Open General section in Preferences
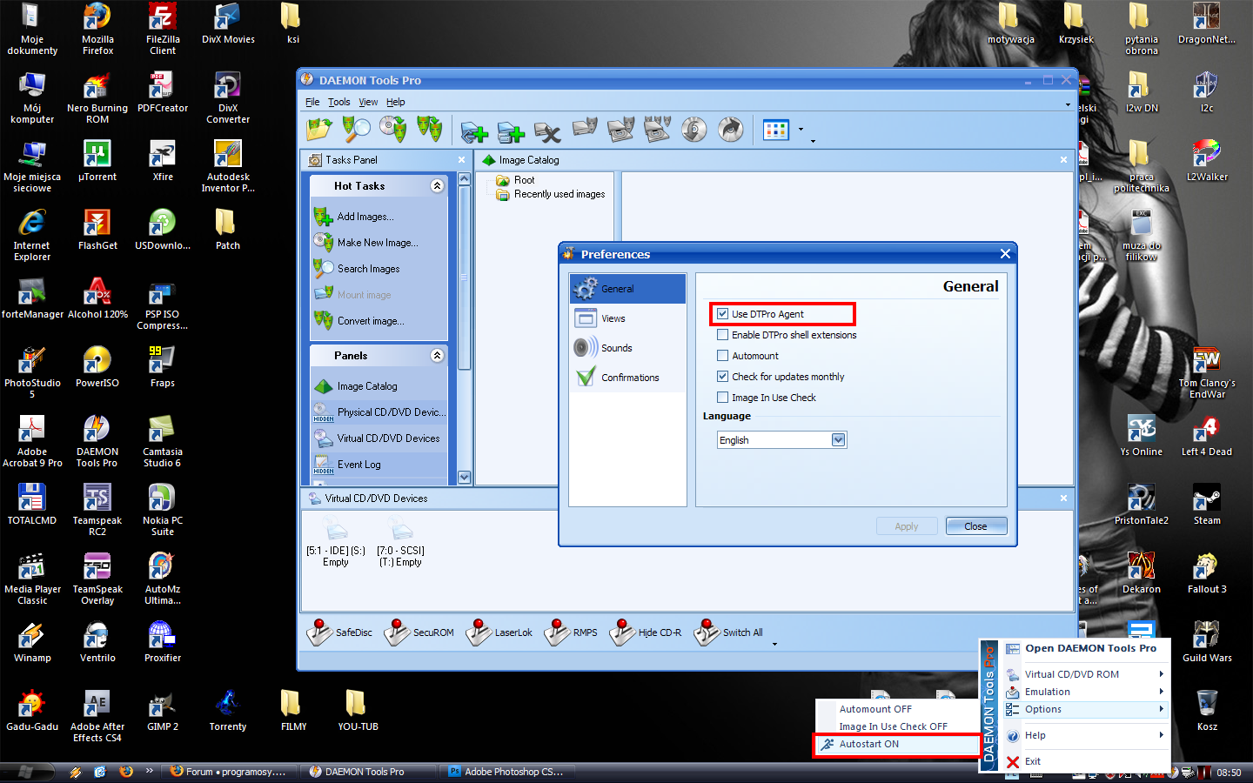 point(627,289)
